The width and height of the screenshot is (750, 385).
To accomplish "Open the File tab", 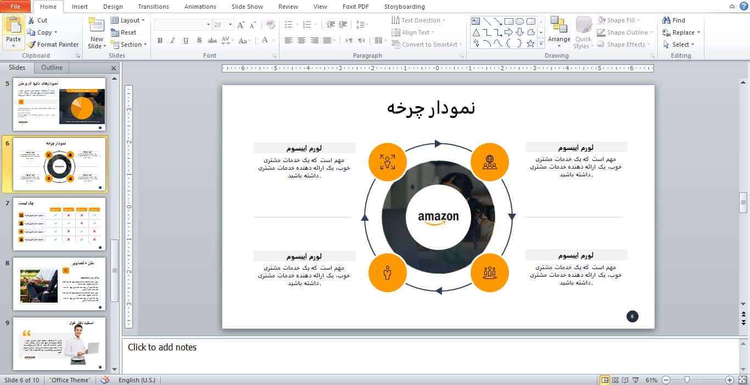I will (15, 7).
